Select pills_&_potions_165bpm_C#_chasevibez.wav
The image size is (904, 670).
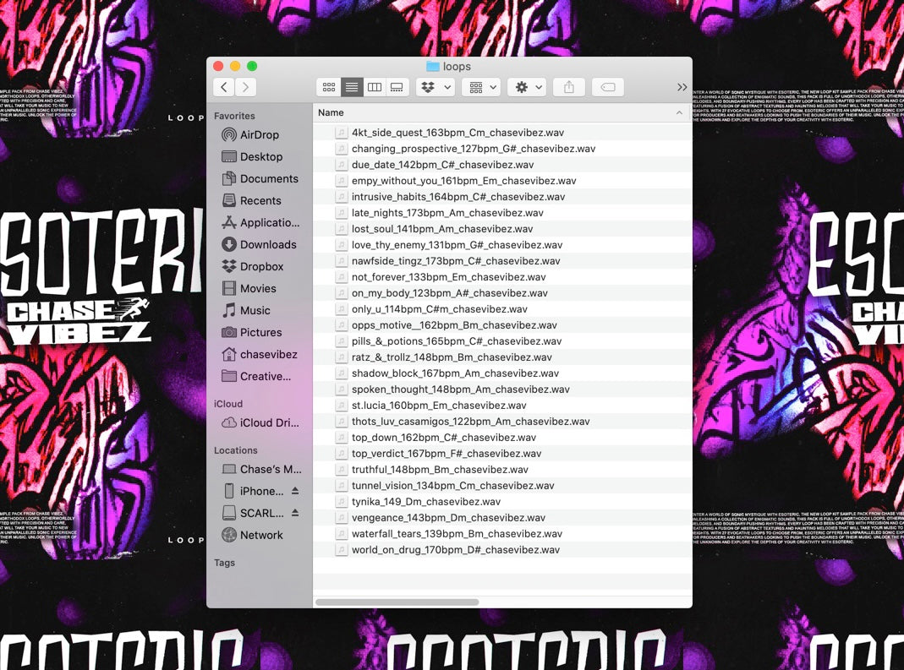(502, 341)
